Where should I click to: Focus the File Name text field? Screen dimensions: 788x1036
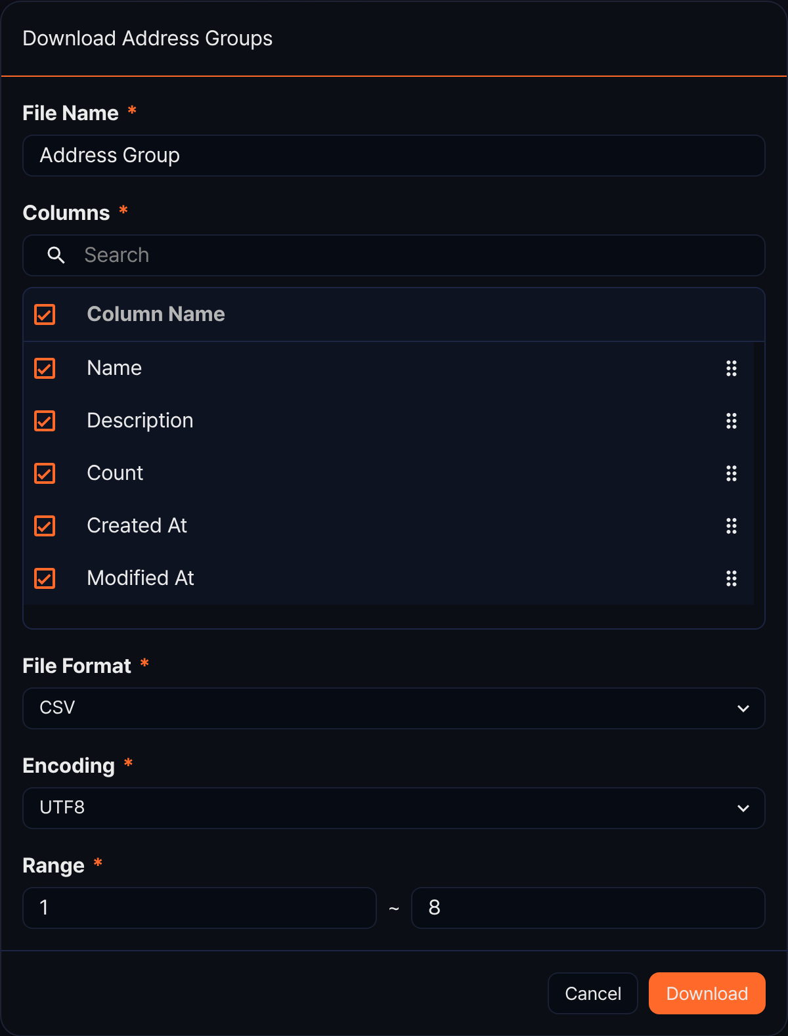tap(394, 156)
